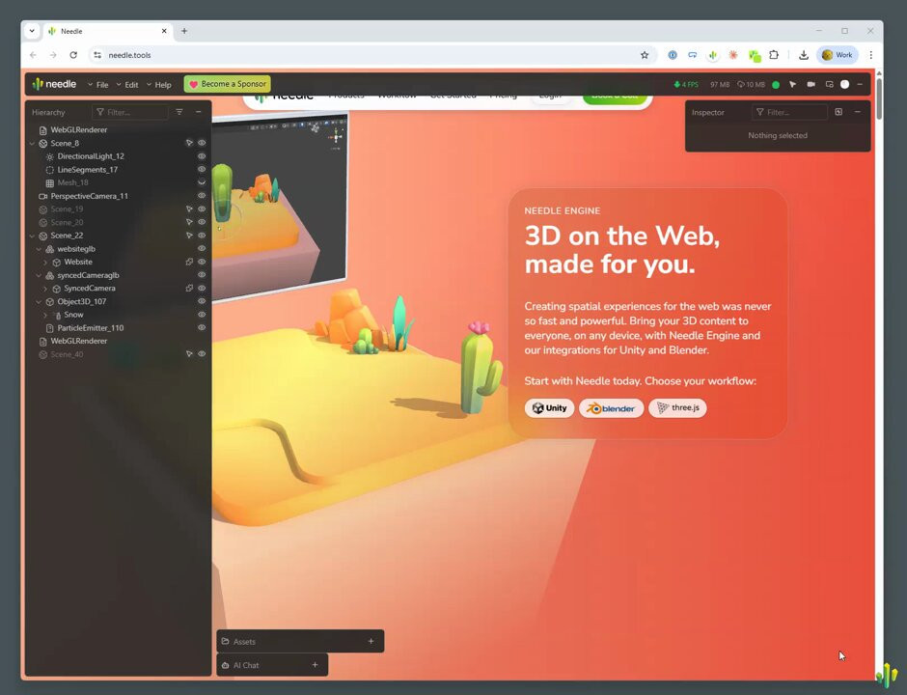Collapse the Inspector panel with its minus icon
Viewport: 907px width, 695px height.
point(857,112)
